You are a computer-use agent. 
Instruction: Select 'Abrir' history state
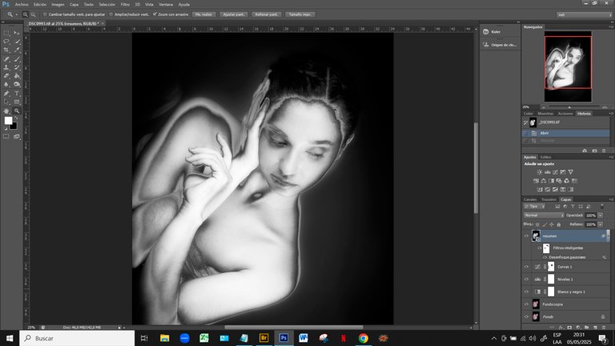click(x=566, y=134)
